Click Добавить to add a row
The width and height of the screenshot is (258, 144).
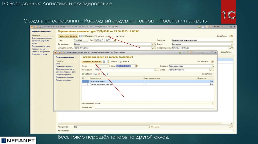[x=87, y=74]
